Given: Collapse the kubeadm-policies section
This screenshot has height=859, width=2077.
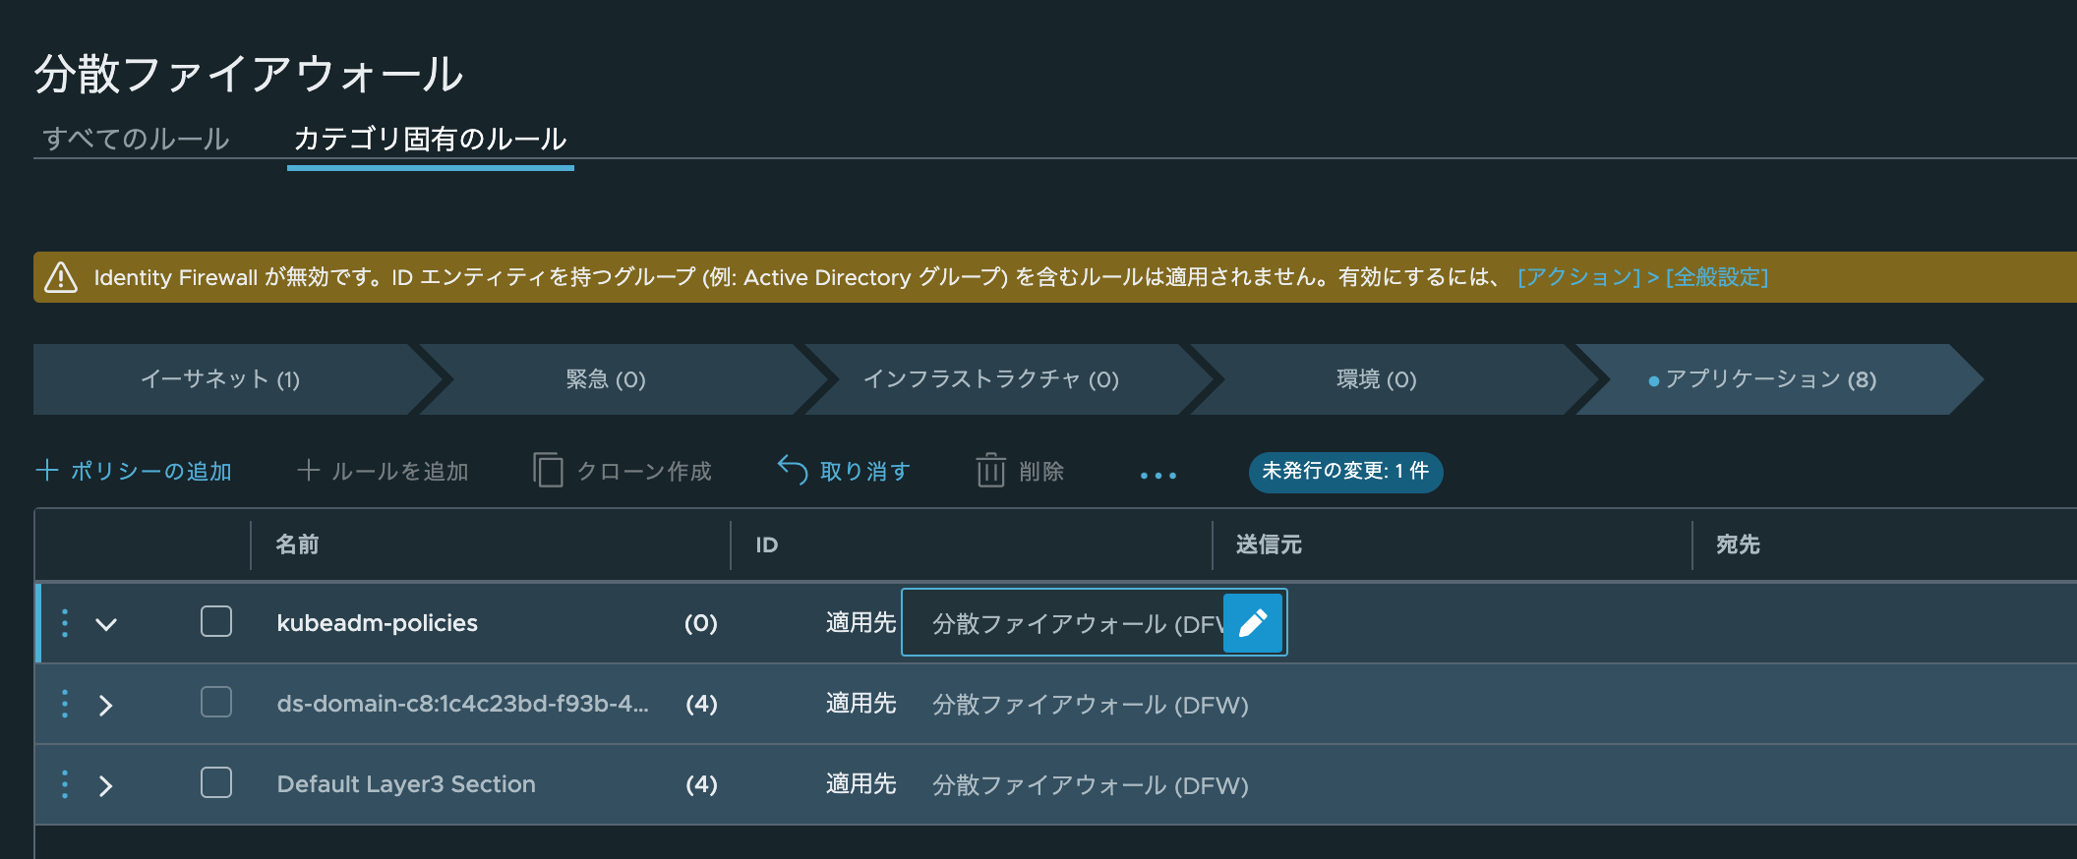Looking at the screenshot, I should [106, 624].
